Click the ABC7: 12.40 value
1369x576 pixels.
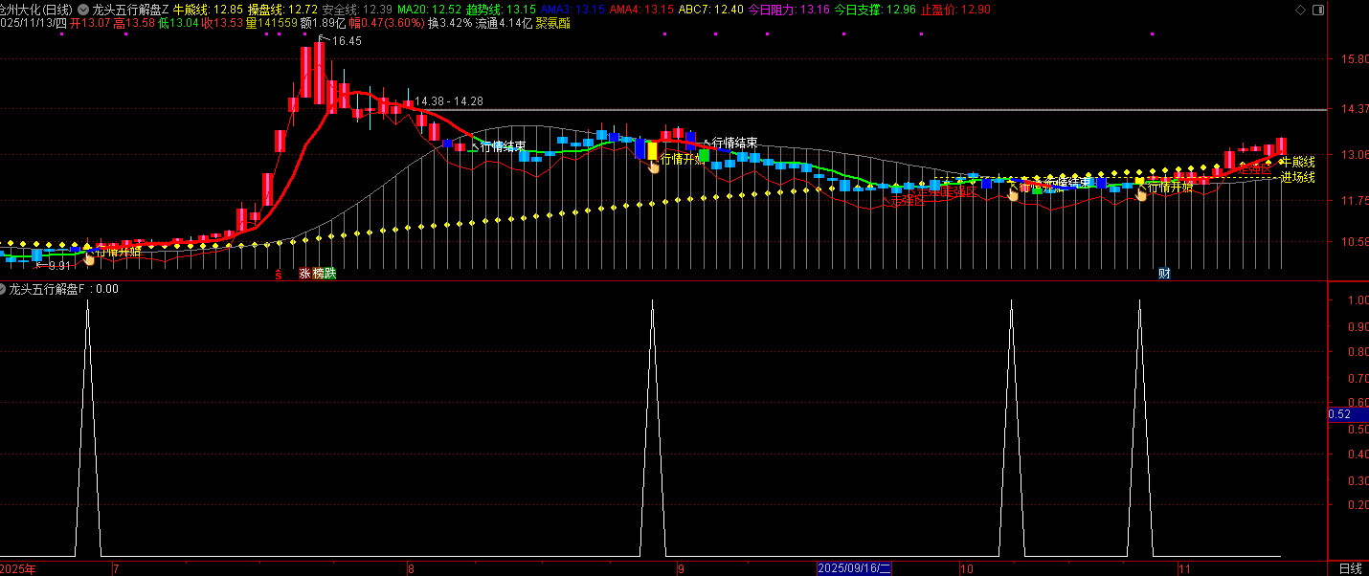(x=710, y=9)
